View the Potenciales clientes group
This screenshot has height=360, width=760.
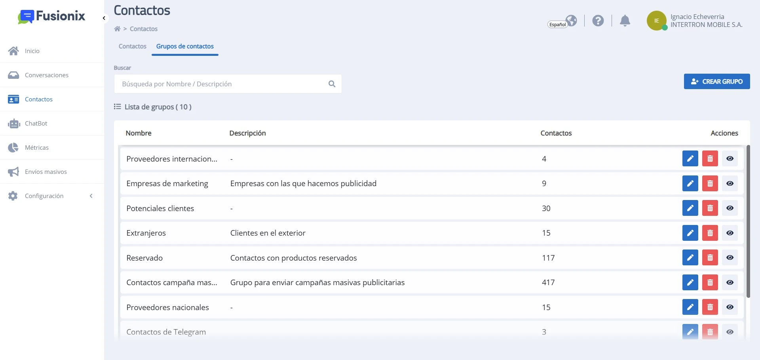coord(730,208)
